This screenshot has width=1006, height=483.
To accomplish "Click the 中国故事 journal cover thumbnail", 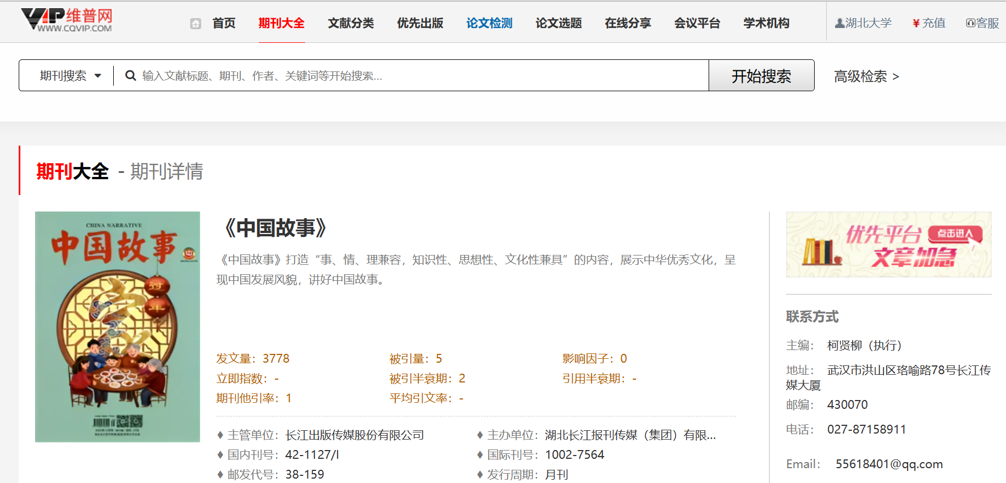I will pyautogui.click(x=118, y=326).
